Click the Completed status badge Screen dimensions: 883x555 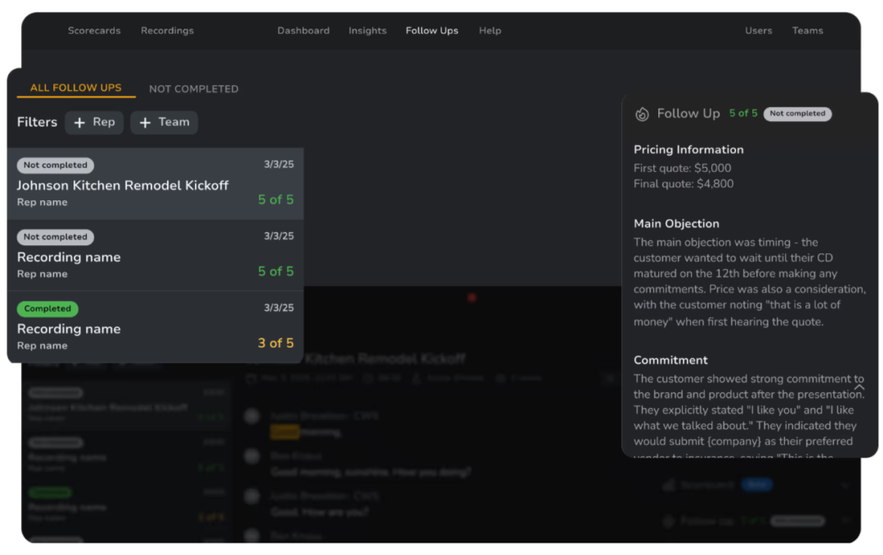(x=47, y=308)
